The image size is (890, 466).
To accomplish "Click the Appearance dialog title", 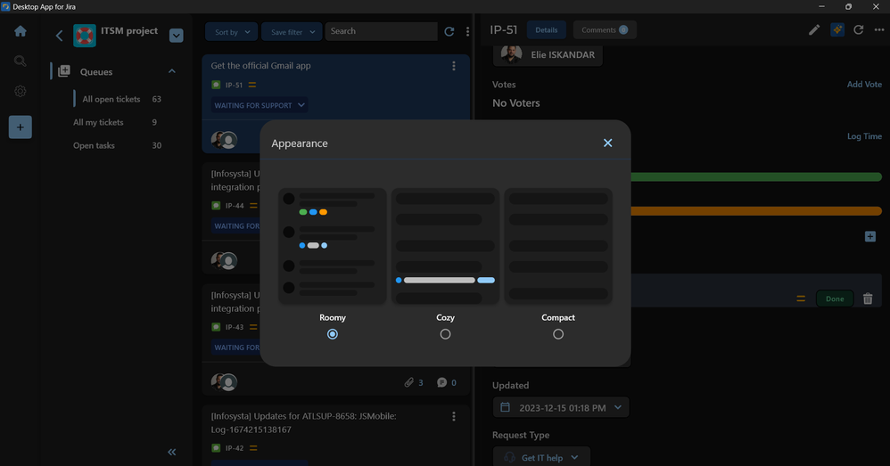I will pyautogui.click(x=300, y=143).
